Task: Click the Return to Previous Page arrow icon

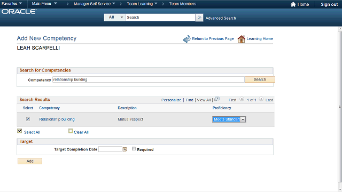Action: pyautogui.click(x=186, y=39)
